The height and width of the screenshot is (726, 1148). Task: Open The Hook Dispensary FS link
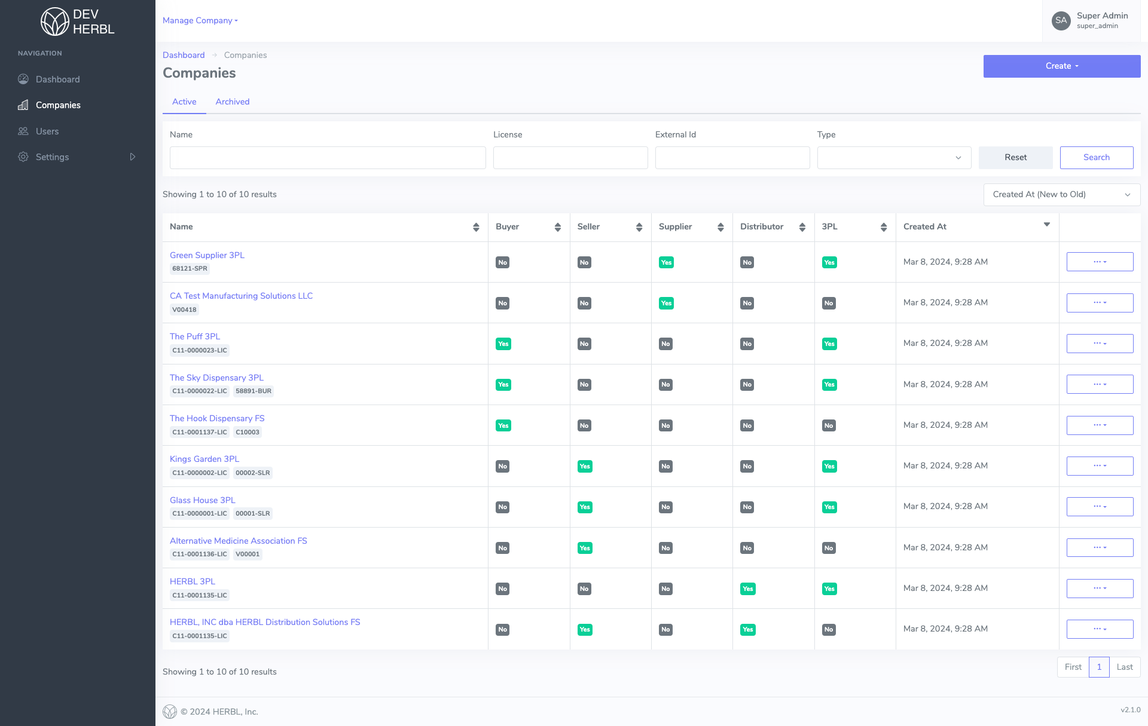click(x=217, y=418)
